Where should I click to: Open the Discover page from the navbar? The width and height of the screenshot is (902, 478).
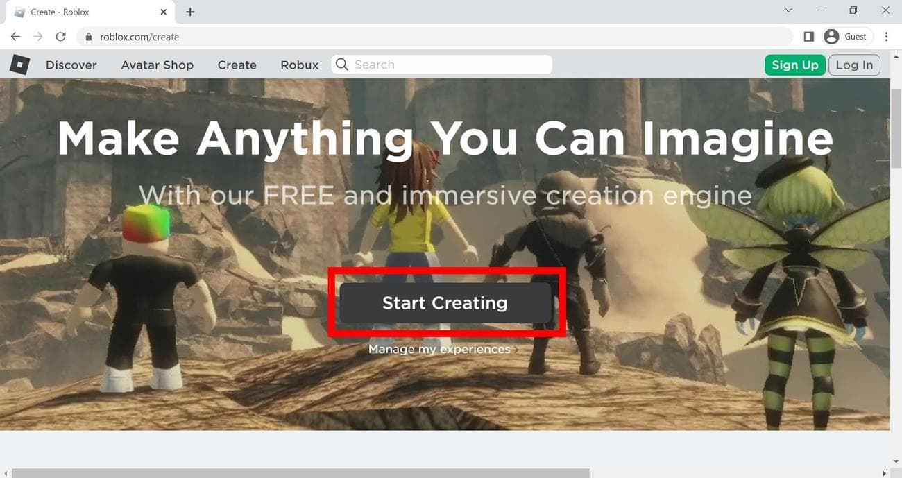71,65
